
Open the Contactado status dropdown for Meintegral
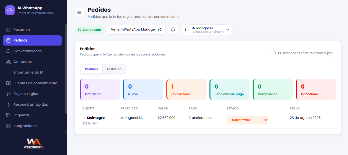pos(247,120)
